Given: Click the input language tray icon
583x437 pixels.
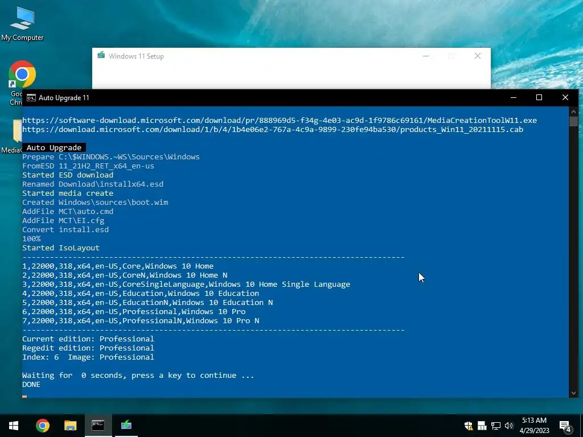Looking at the screenshot, I should [482, 426].
